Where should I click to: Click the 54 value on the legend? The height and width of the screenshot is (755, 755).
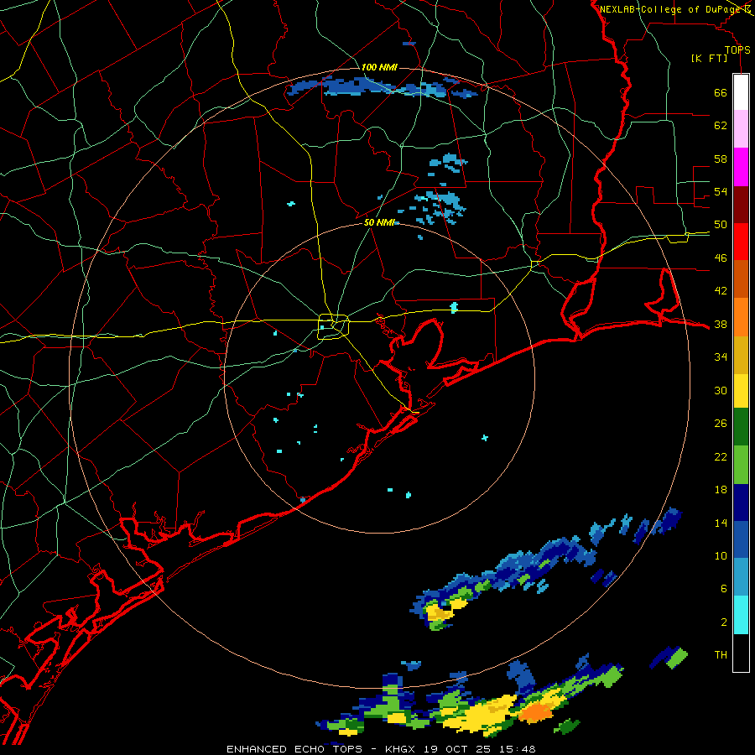point(721,191)
